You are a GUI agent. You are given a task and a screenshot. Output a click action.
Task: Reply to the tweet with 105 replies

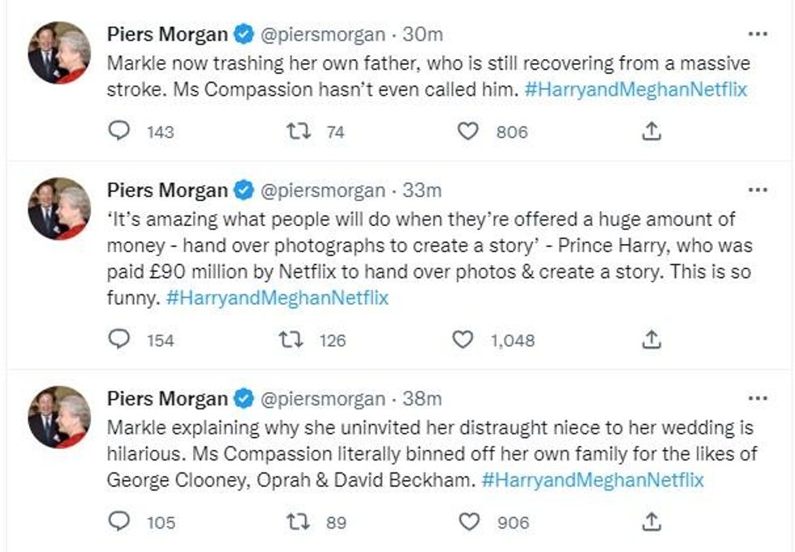click(x=119, y=522)
